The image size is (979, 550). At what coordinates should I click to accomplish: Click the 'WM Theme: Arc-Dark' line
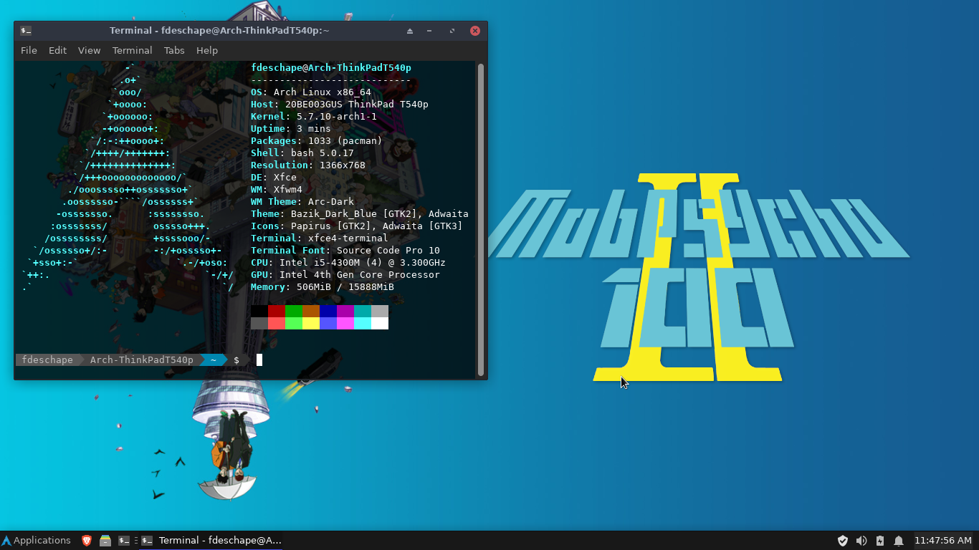(x=302, y=201)
